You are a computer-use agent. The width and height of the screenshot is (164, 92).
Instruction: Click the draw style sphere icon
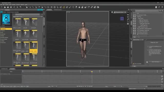[112, 12]
